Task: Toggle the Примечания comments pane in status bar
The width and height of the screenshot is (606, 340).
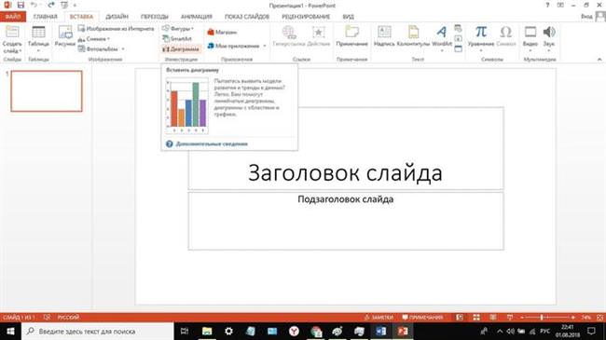Action: tap(422, 318)
